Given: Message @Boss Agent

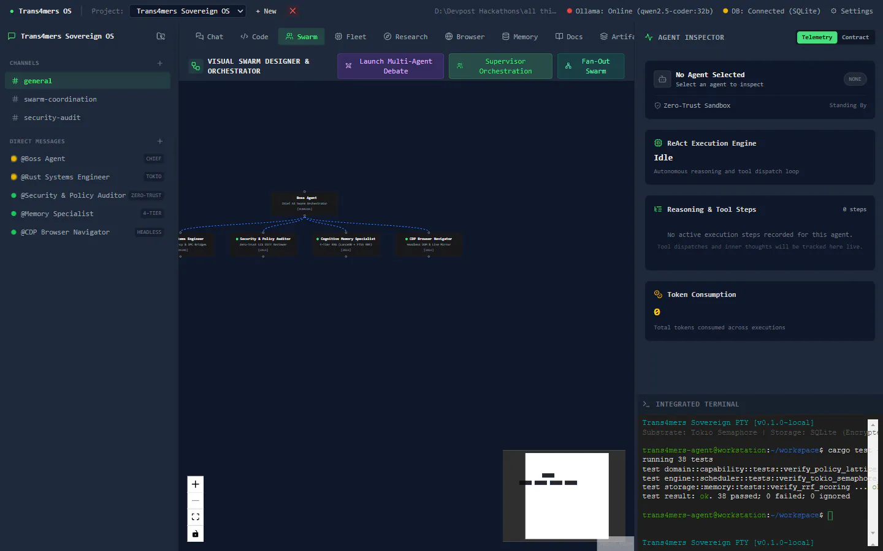Looking at the screenshot, I should click(x=87, y=159).
